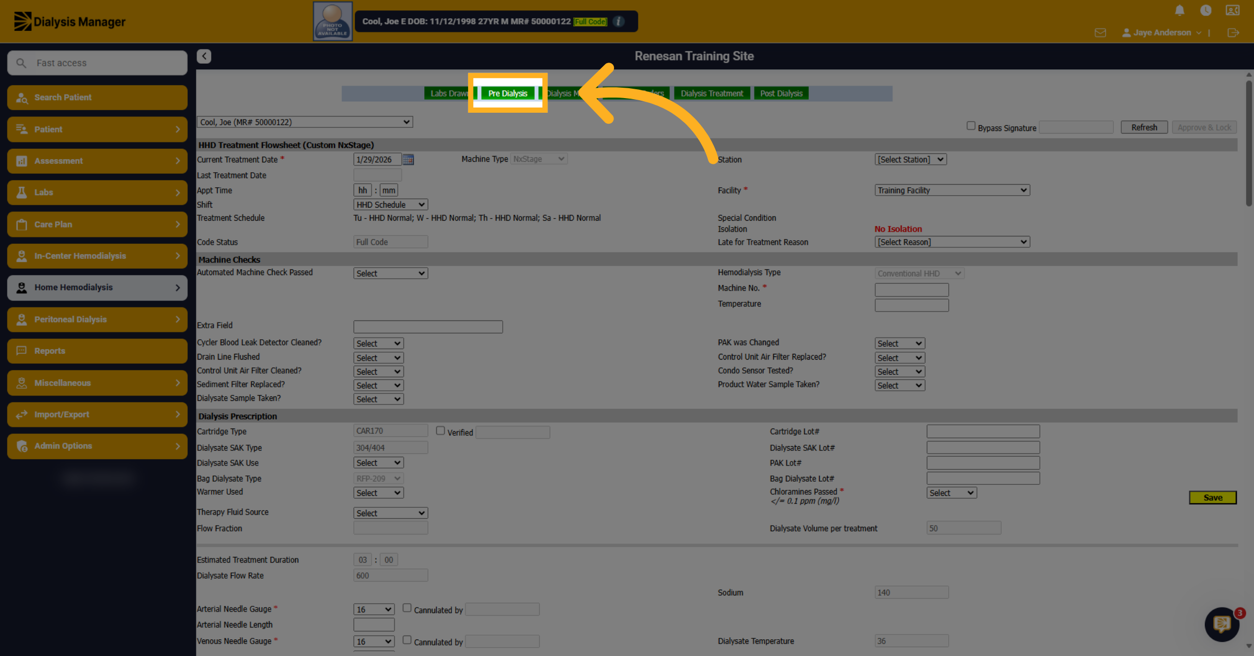This screenshot has width=1254, height=656.
Task: Click the patient info icon
Action: coord(619,21)
